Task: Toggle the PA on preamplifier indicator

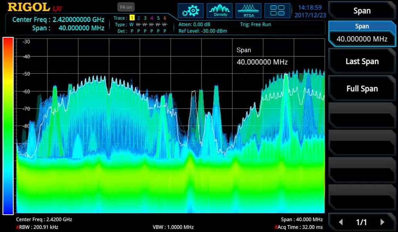Action: 126,7
